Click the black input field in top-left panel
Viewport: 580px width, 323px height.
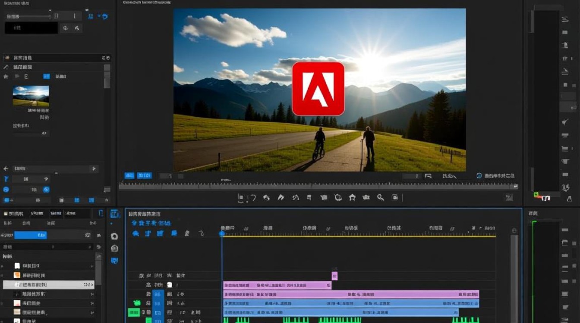(x=31, y=28)
